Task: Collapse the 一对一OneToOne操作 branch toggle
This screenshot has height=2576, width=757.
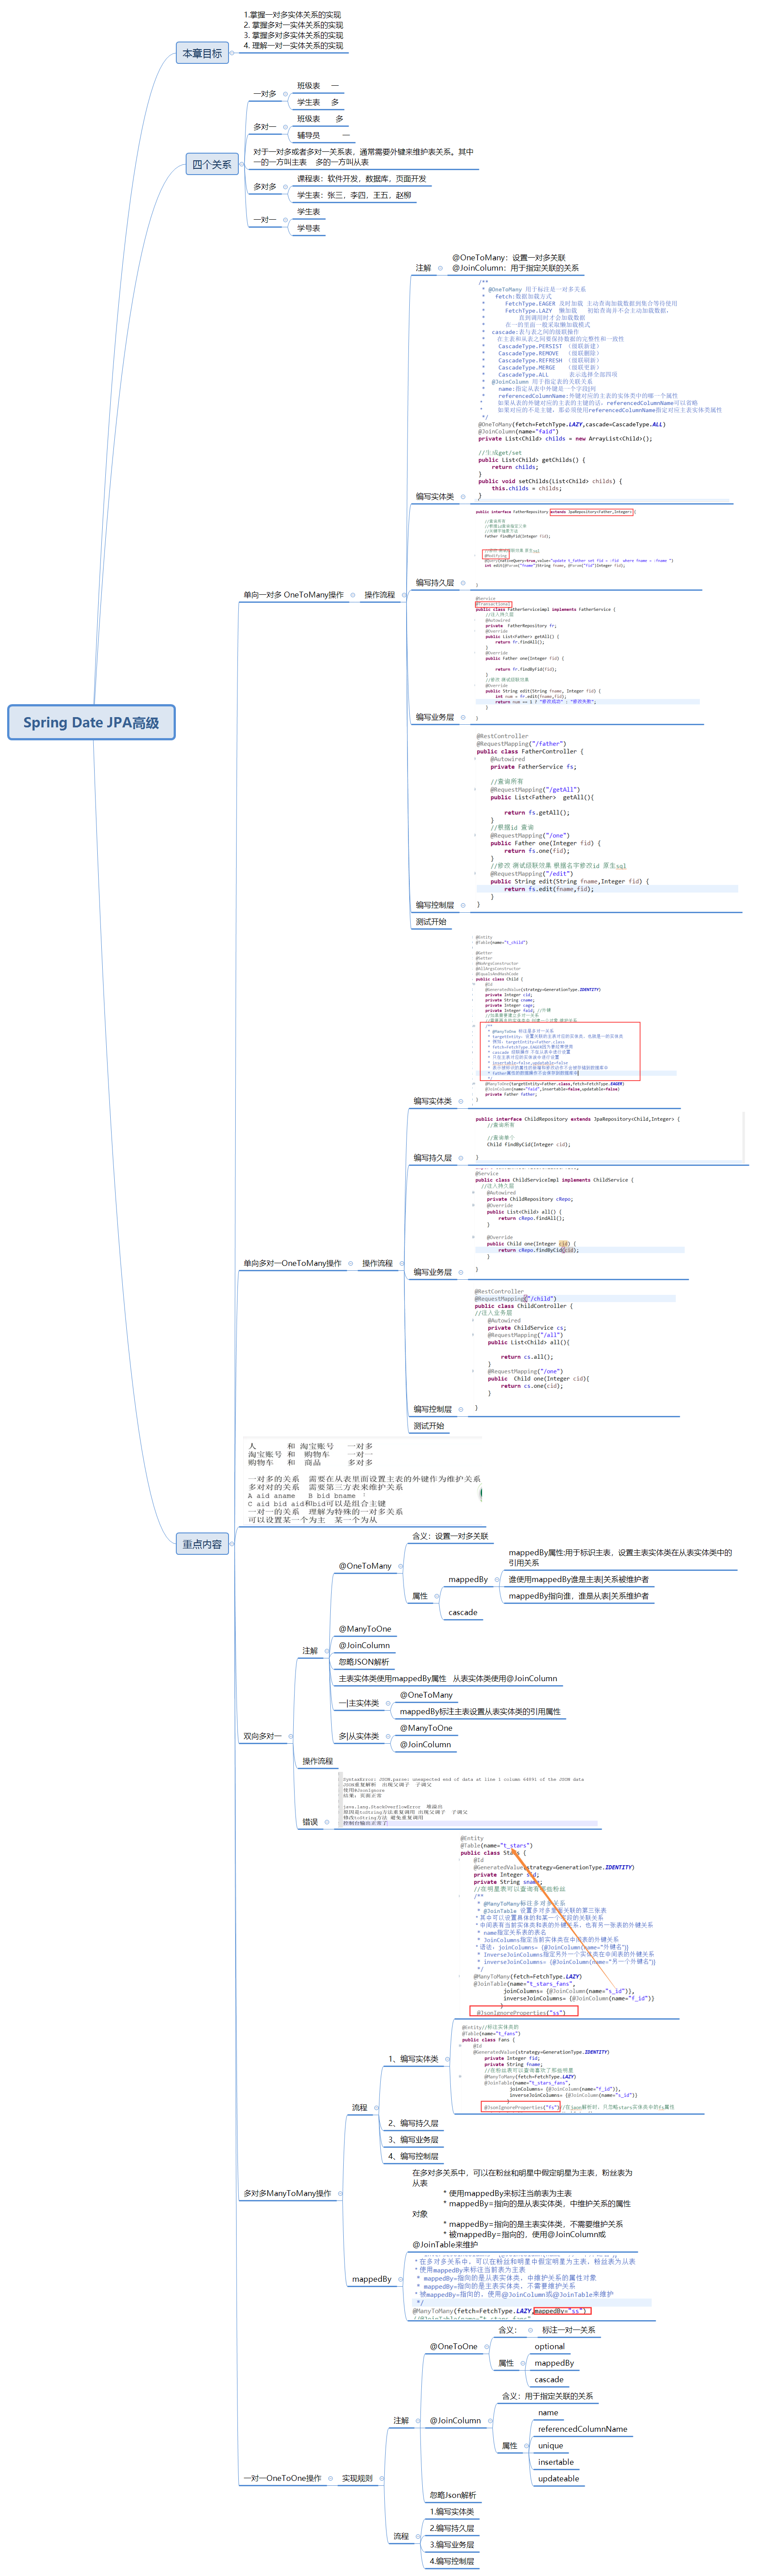Action: pyautogui.click(x=331, y=2478)
